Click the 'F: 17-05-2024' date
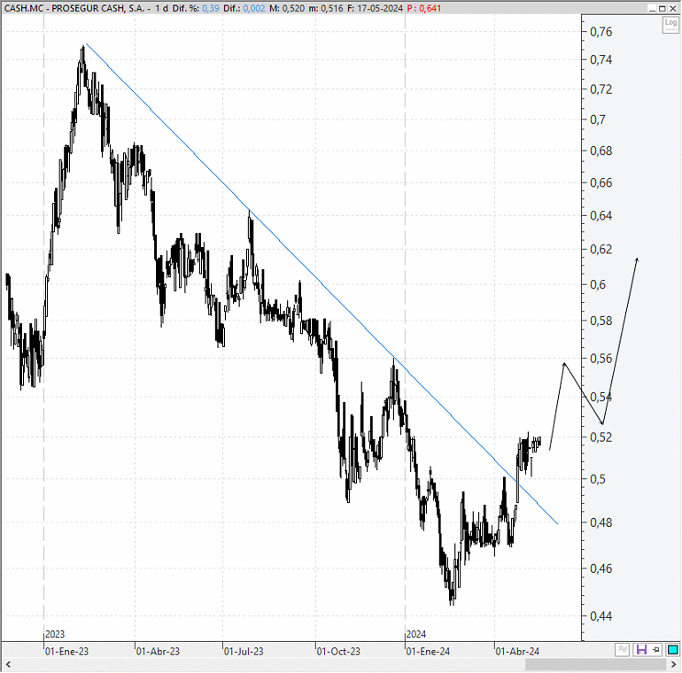This screenshot has height=673, width=682. point(375,8)
